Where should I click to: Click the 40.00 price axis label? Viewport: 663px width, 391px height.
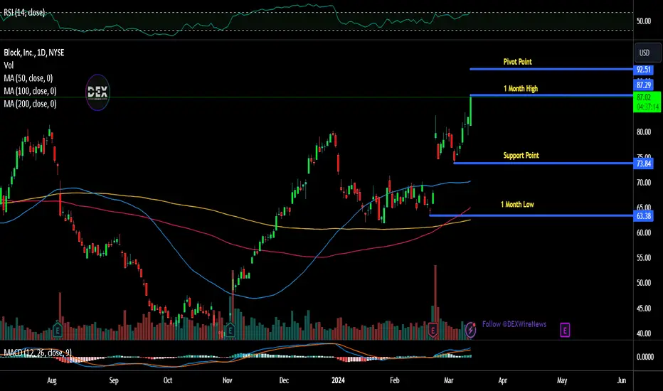point(644,333)
